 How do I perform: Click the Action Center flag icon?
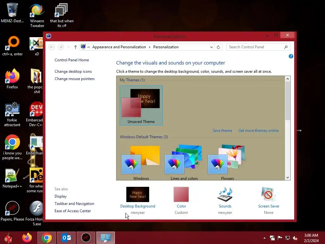pyautogui.click(x=280, y=238)
